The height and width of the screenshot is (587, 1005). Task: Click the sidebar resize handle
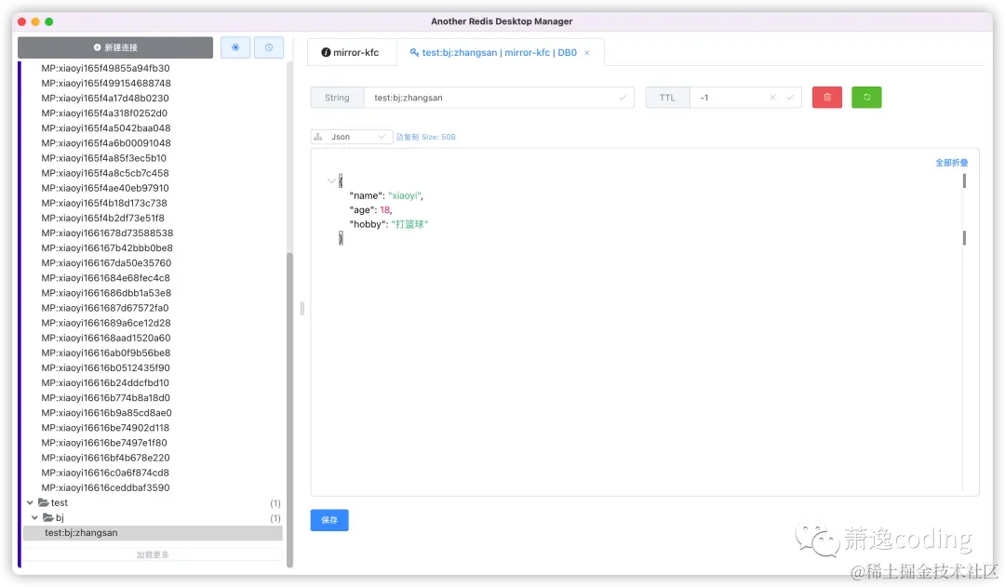301,308
